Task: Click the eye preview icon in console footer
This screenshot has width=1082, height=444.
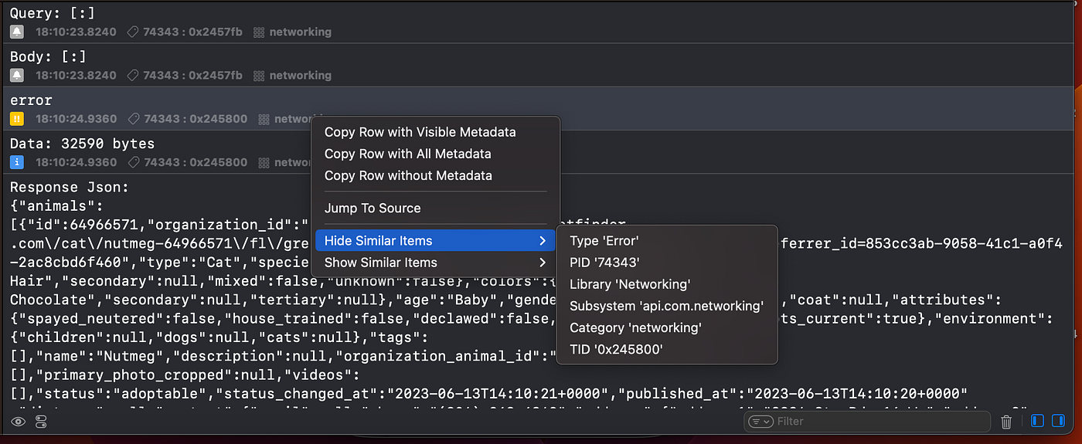Action: tap(19, 422)
